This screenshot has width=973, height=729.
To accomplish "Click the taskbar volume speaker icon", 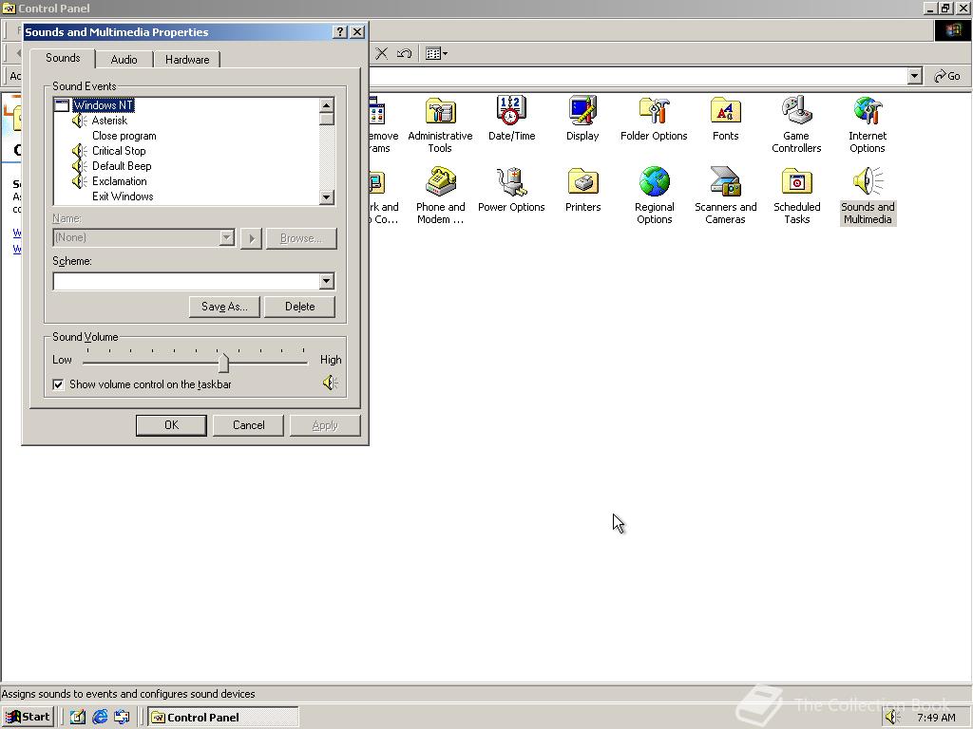I will coord(892,718).
